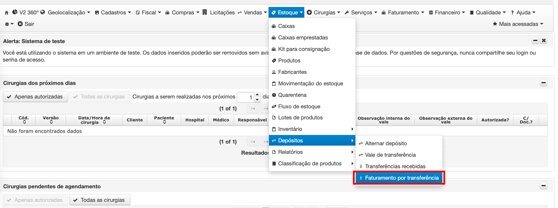Click Todas as cirurgias in pendentes panel
This screenshot has height=208, width=558.
pyautogui.click(x=100, y=200)
